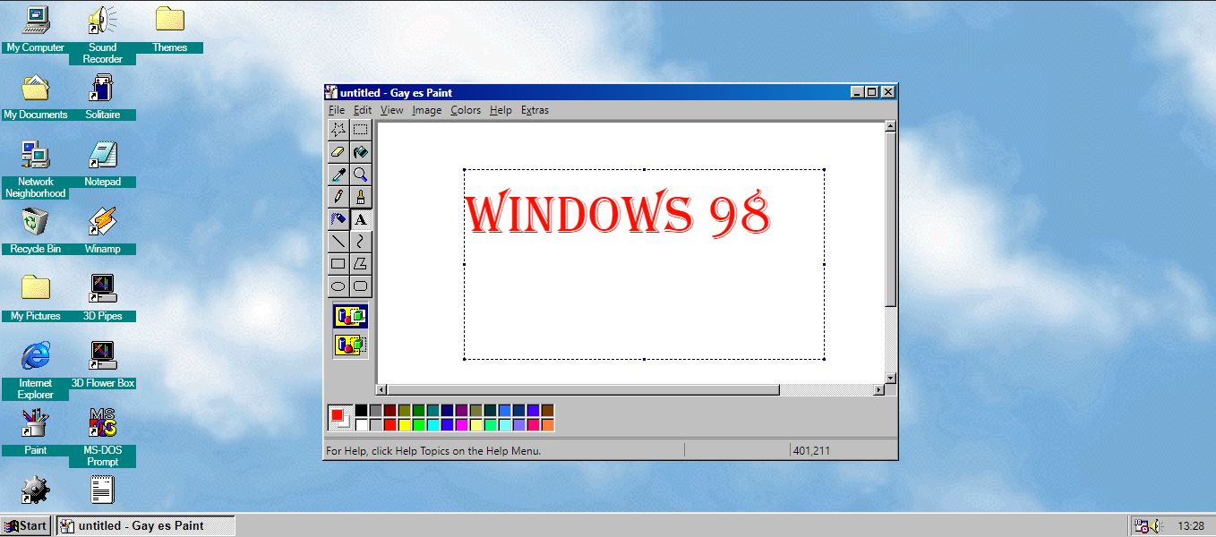Choose the Pencil tool
The image size is (1216, 537).
point(338,197)
